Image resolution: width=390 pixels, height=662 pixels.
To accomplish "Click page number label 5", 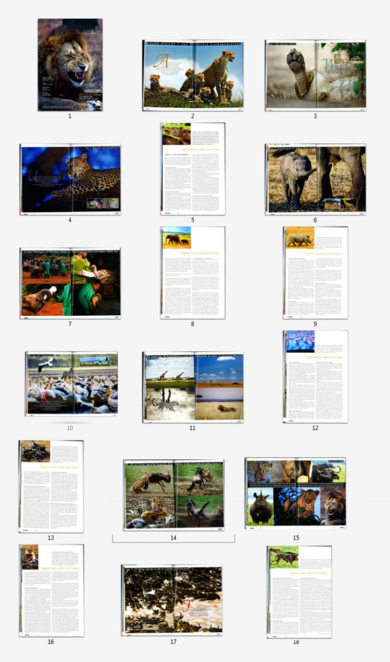I will 192,220.
